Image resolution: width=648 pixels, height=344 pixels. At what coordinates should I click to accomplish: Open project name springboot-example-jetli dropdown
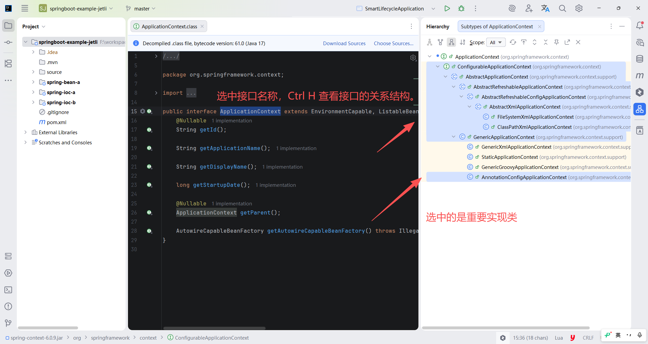pos(76,8)
